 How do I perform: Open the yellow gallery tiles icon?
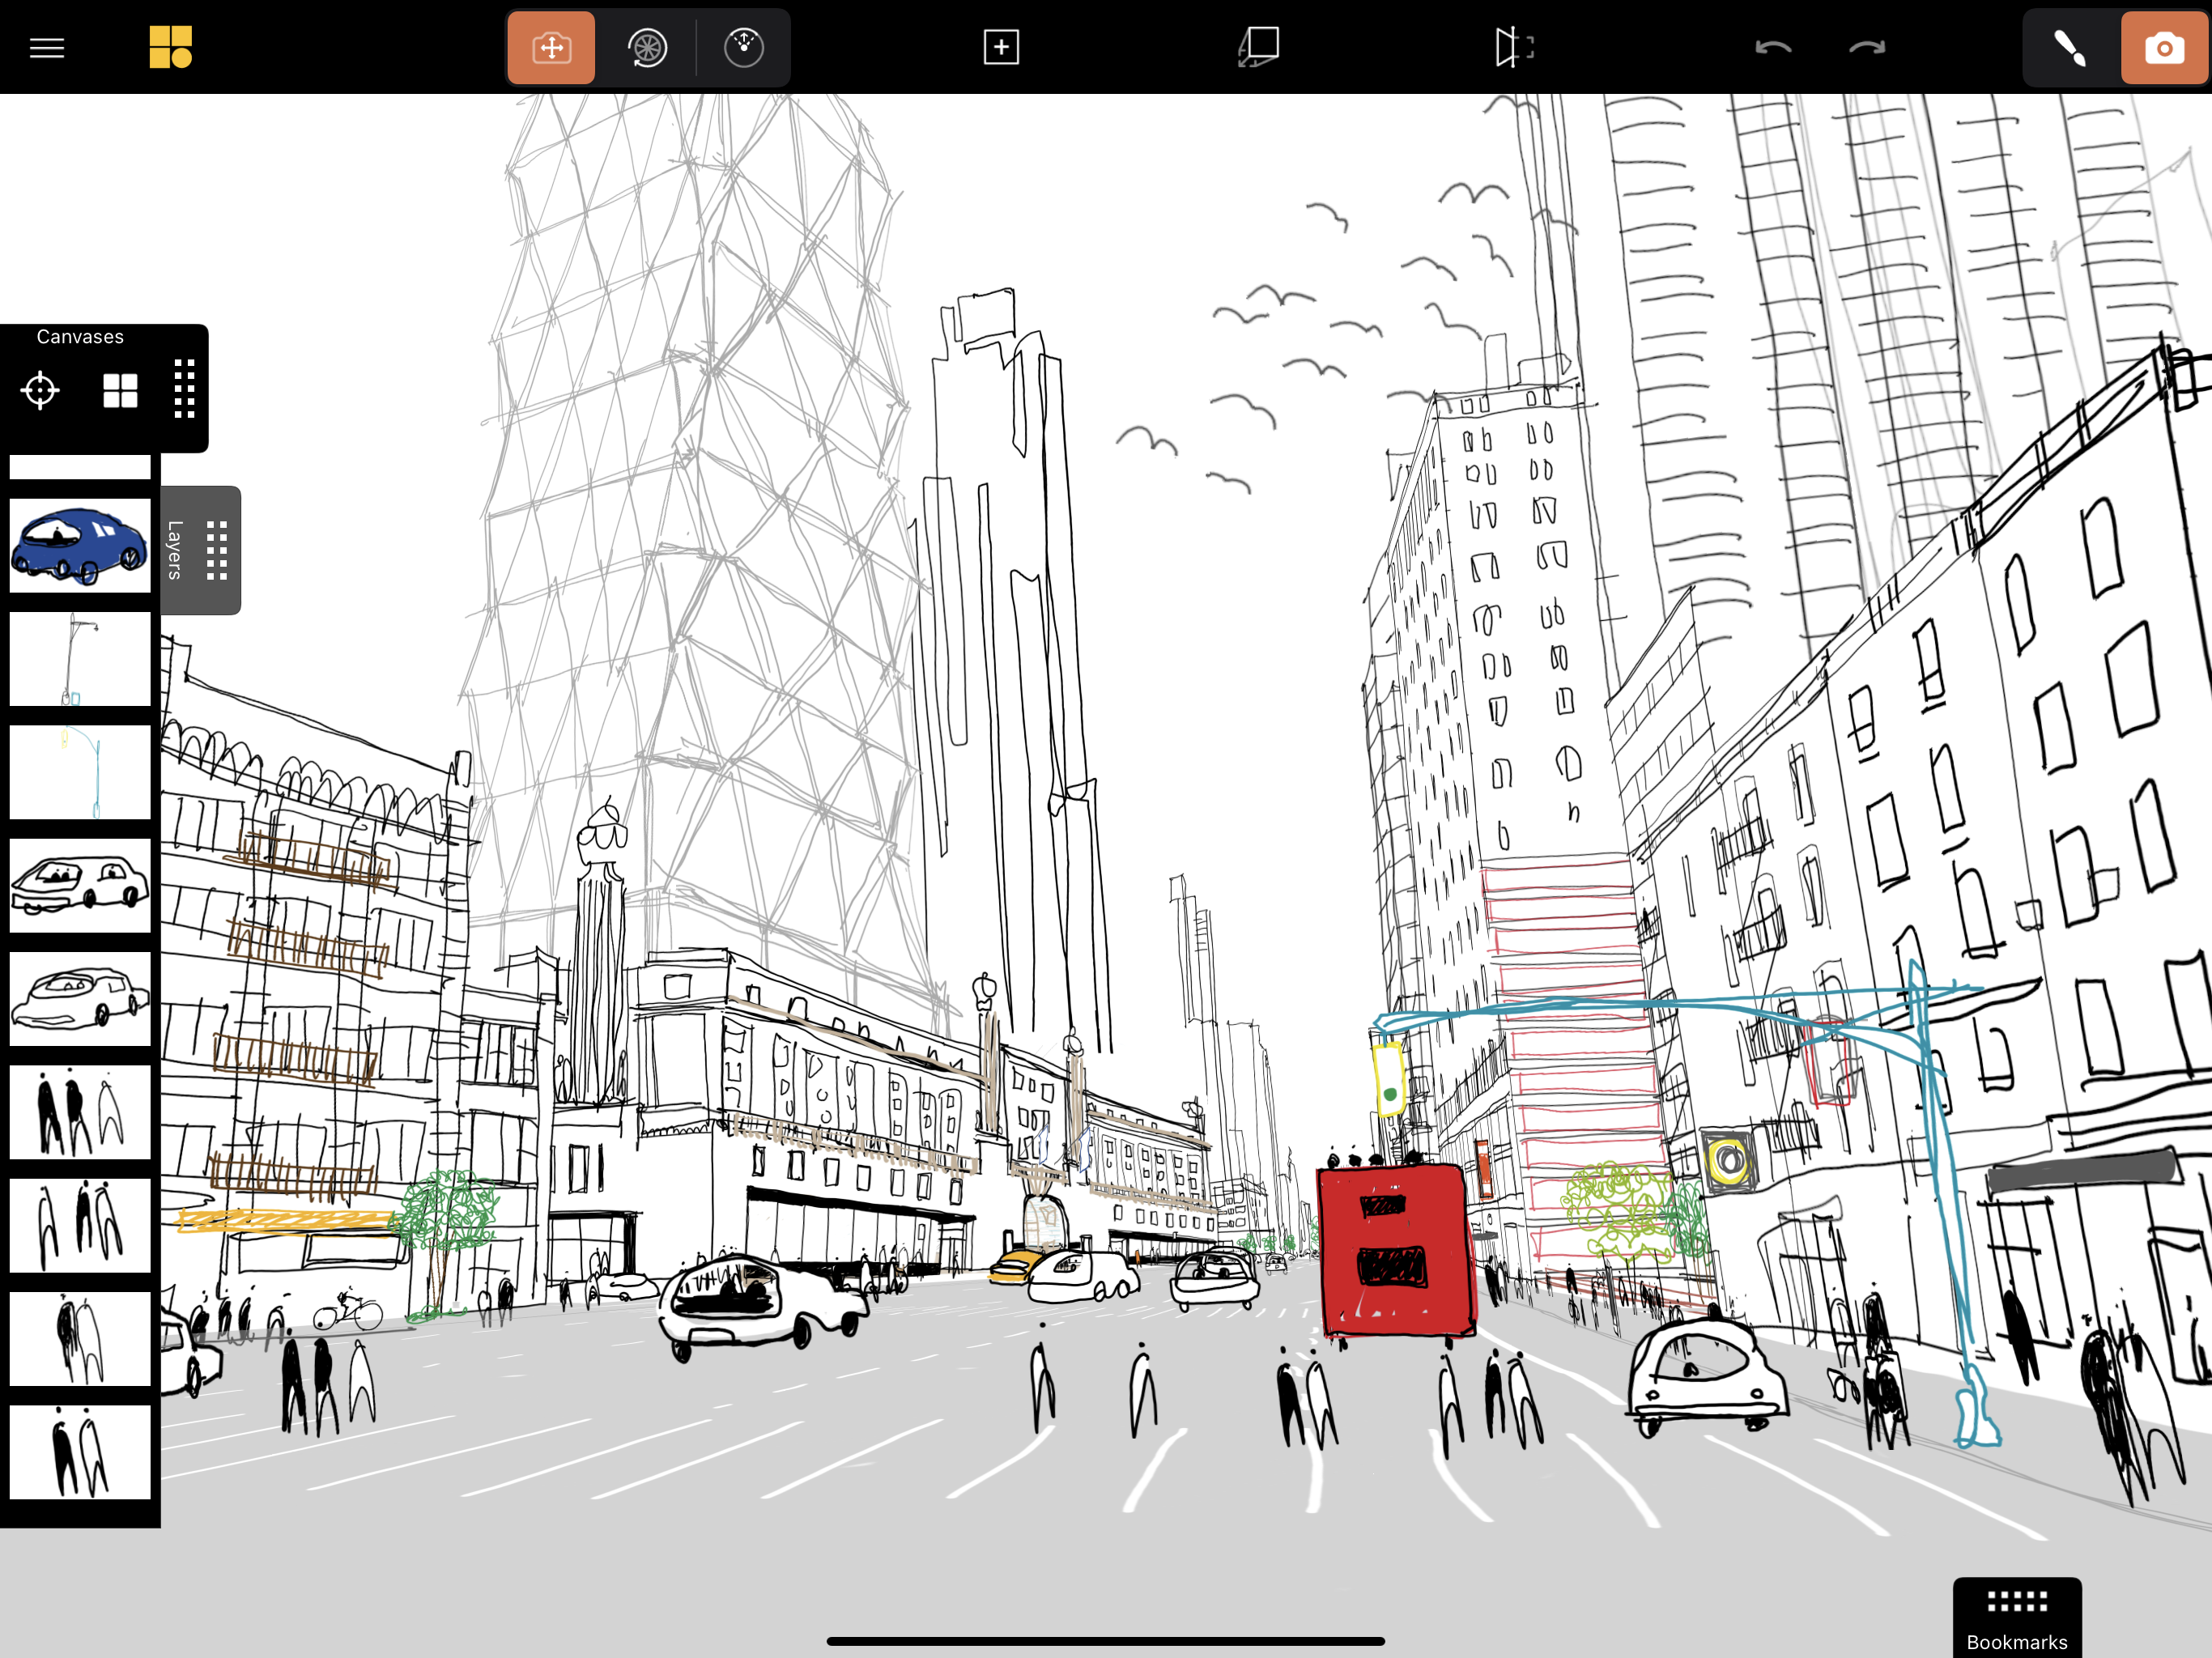coord(170,47)
